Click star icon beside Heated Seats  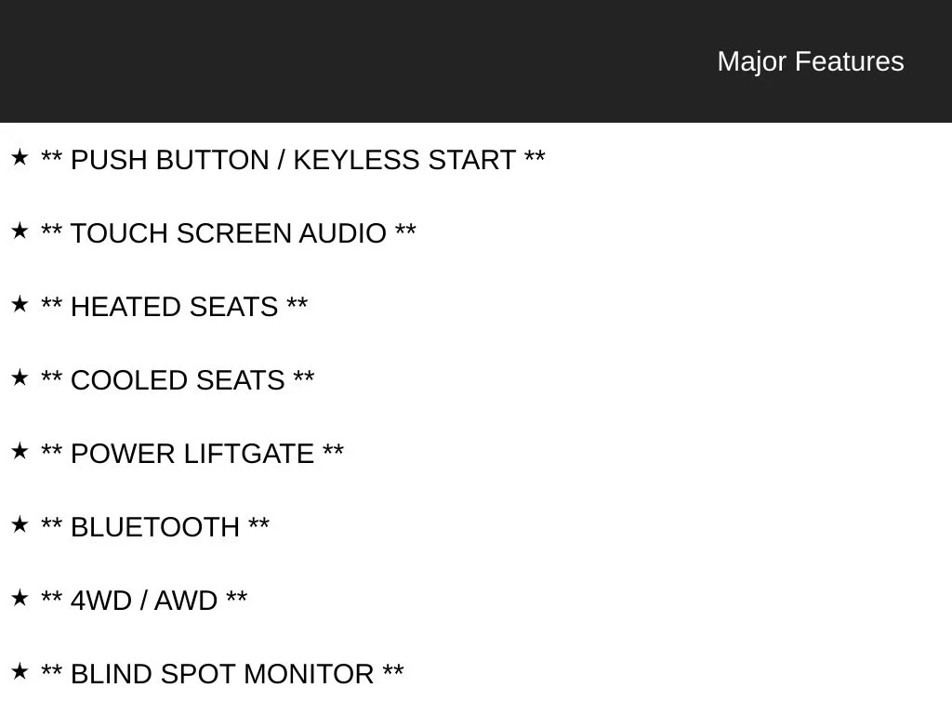pos(20,304)
